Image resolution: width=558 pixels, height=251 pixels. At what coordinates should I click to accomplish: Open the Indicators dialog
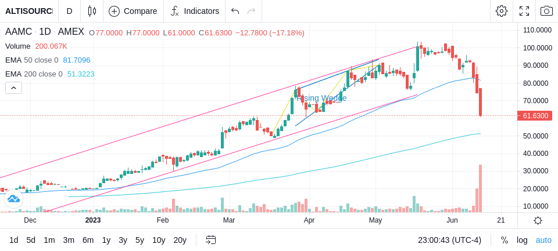click(x=195, y=11)
